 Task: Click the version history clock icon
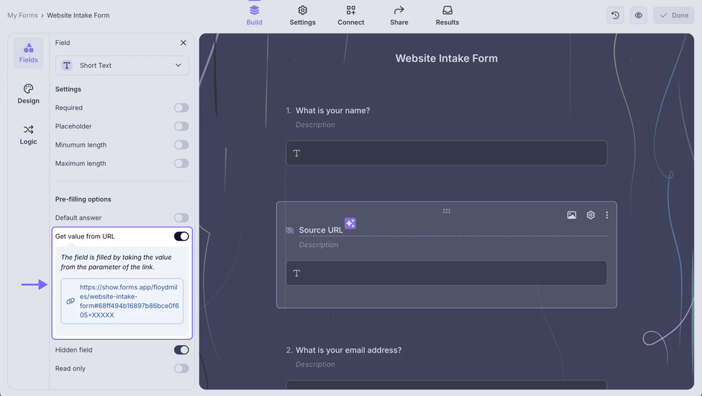click(616, 15)
